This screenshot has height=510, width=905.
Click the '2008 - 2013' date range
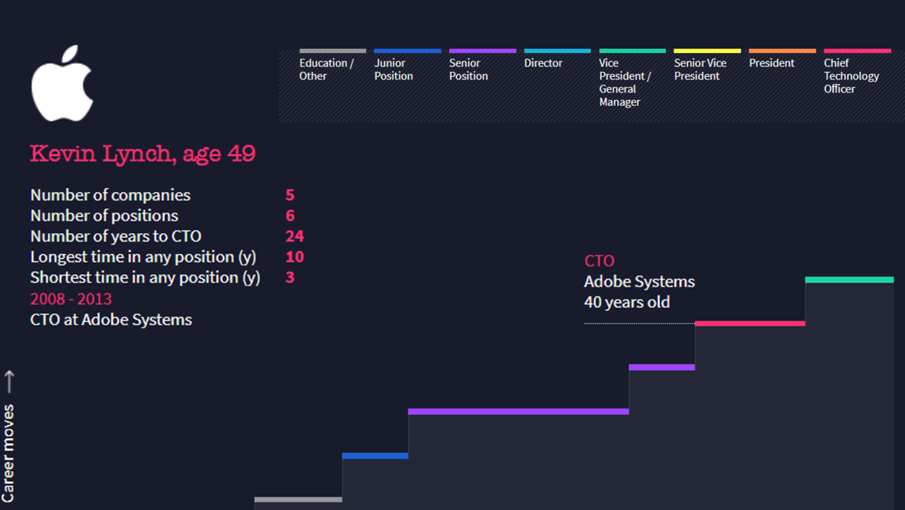tap(71, 299)
